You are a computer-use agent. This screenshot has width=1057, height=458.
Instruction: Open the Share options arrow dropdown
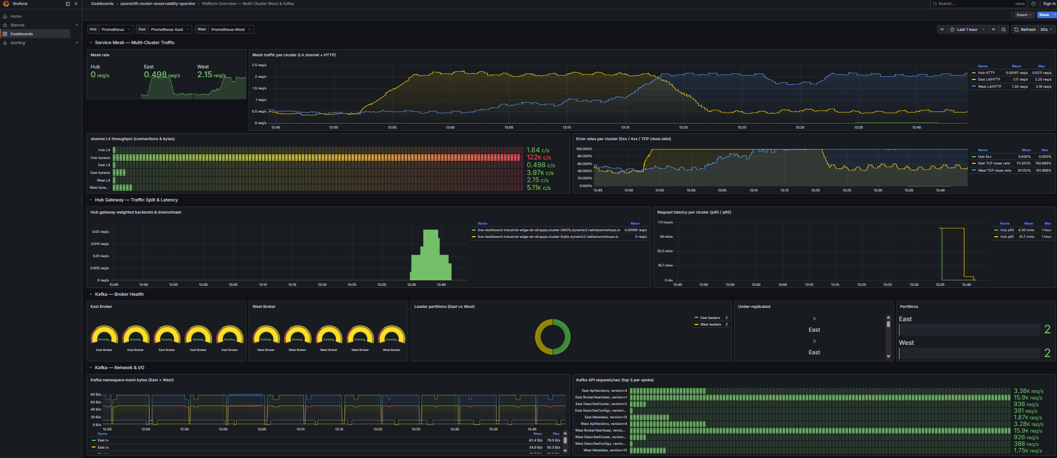tap(1054, 15)
